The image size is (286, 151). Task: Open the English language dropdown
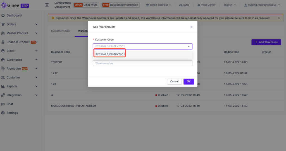tap(230, 5)
